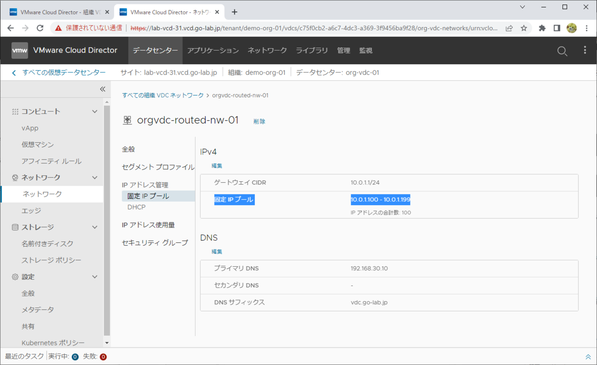The height and width of the screenshot is (365, 597).
Task: Open 全般 in network detail menu
Action: pos(128,149)
